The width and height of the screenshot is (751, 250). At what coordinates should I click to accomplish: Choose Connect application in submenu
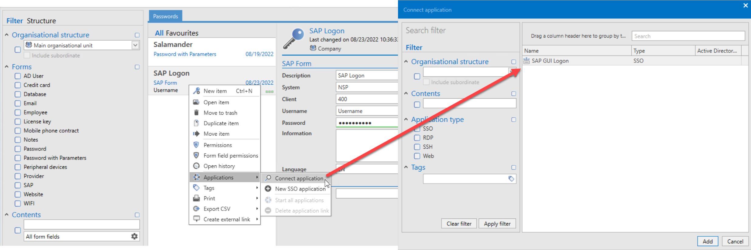tap(296, 178)
